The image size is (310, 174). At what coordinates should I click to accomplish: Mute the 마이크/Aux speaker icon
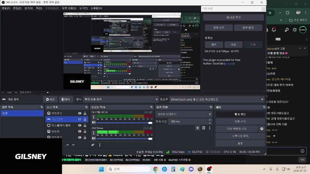point(93,138)
